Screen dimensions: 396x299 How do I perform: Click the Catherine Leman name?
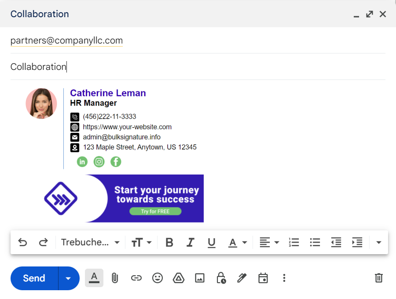108,93
